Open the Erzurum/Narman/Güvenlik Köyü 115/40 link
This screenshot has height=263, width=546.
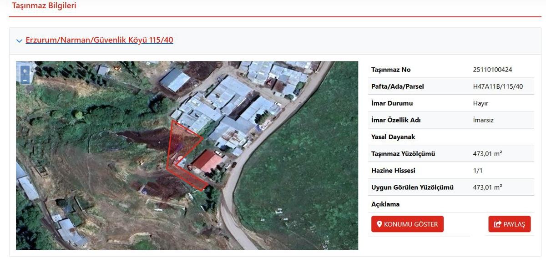(x=99, y=40)
